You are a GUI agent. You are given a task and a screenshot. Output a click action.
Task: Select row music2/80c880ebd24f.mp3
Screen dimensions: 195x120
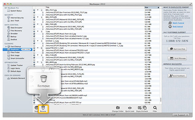click(x=96, y=98)
